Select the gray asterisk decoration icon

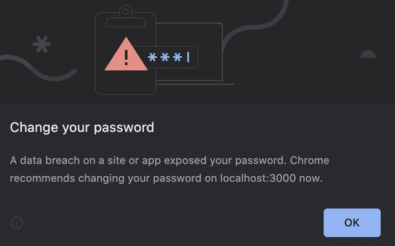click(42, 44)
